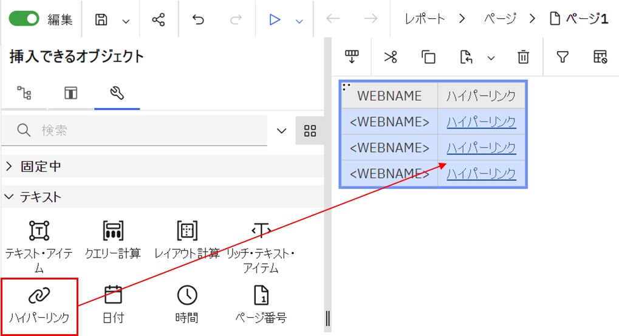Click the forward navigation arrow
This screenshot has width=619, height=336.
point(371,19)
